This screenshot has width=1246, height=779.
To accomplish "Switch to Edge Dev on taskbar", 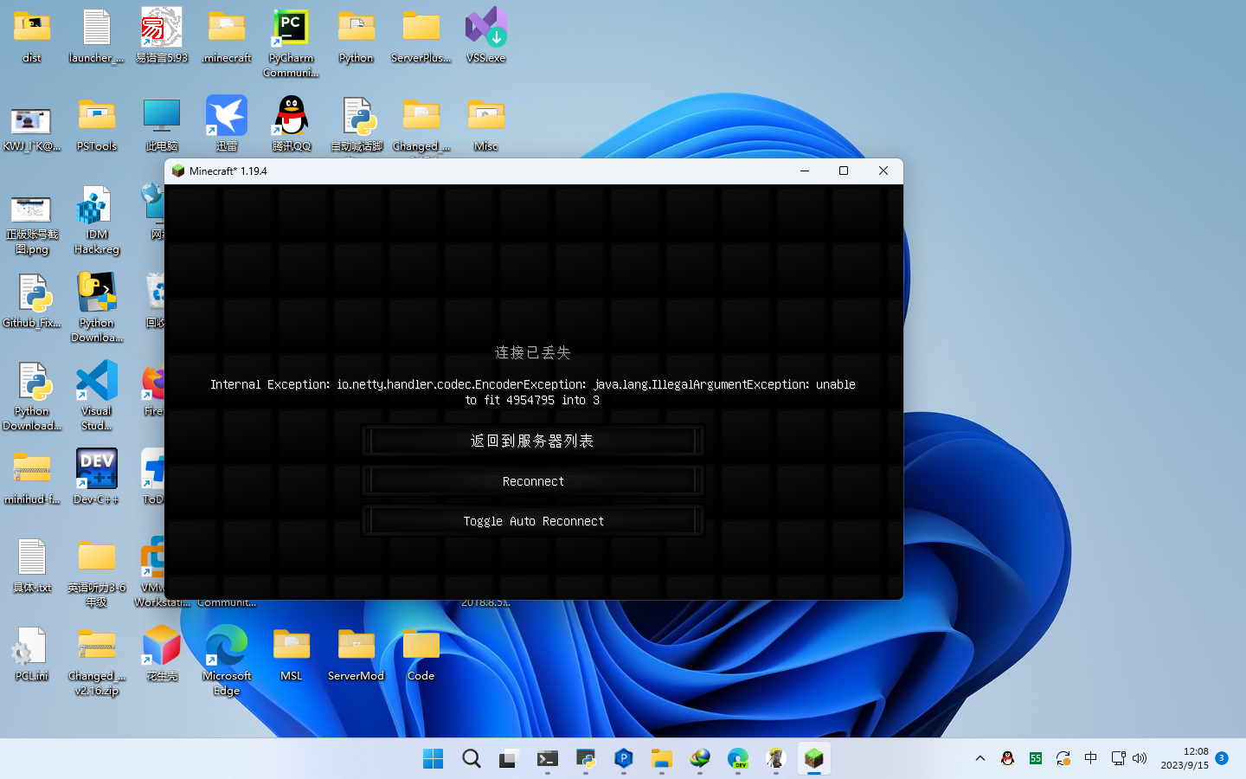I will pos(738,759).
